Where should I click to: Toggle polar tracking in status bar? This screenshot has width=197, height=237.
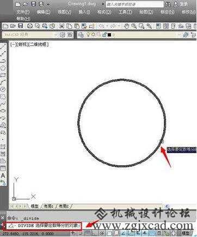(x=102, y=233)
